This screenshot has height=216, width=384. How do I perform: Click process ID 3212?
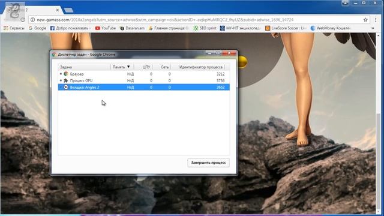tap(220, 74)
